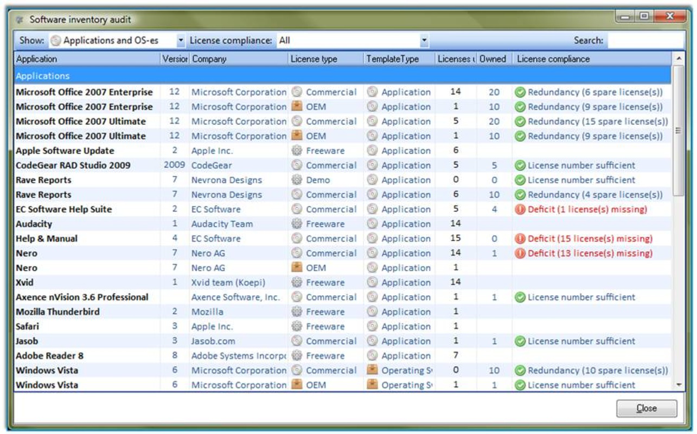Click the vertical scrollbar thumb

pos(678,130)
